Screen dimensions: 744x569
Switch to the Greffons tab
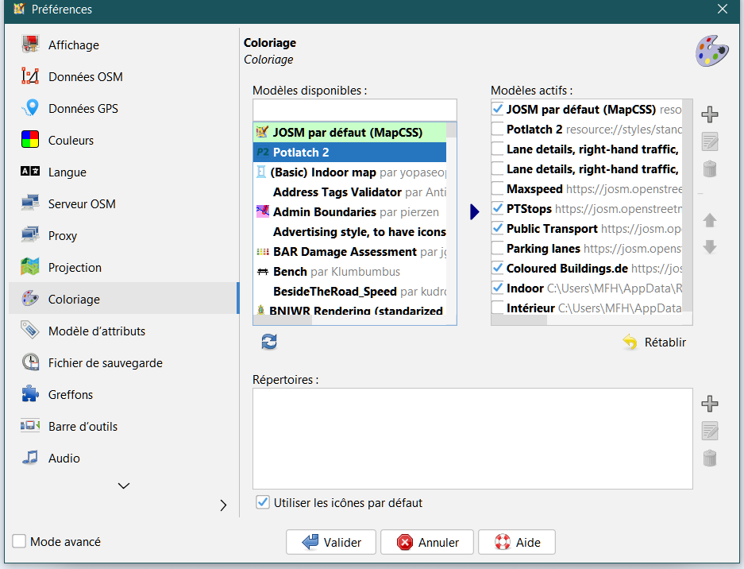(x=71, y=395)
